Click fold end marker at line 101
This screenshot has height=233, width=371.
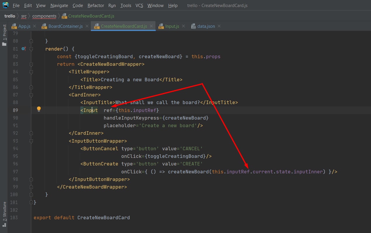click(x=31, y=202)
